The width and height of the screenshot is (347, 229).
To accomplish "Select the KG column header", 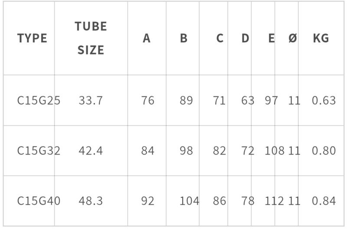I will point(321,39).
